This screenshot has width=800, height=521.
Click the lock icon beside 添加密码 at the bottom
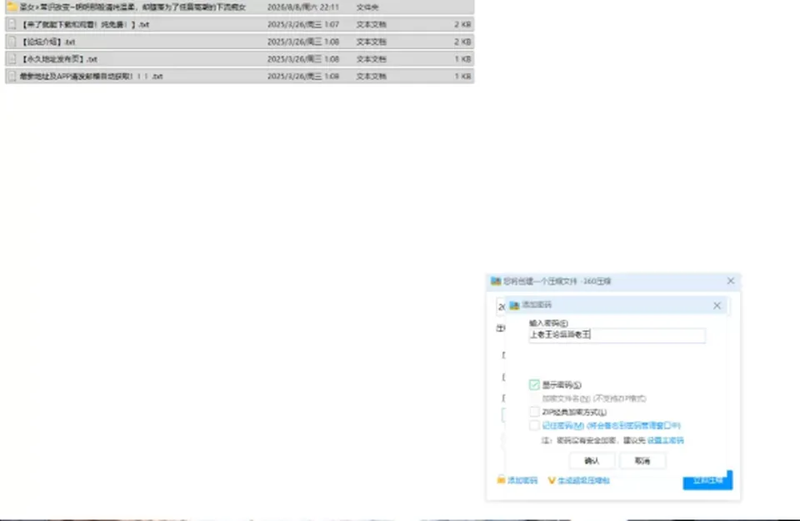[501, 480]
